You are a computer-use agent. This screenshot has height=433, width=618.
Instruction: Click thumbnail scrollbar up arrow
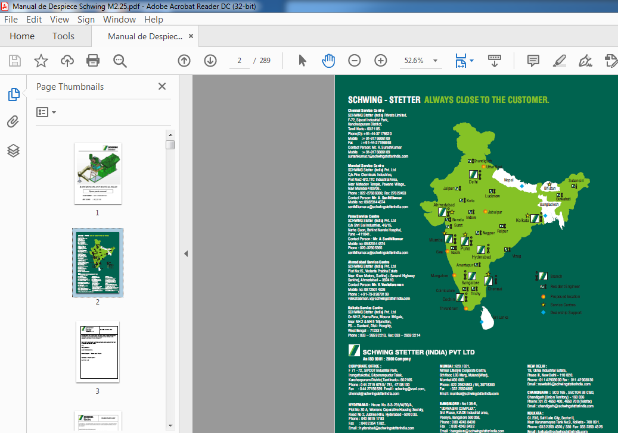click(170, 135)
